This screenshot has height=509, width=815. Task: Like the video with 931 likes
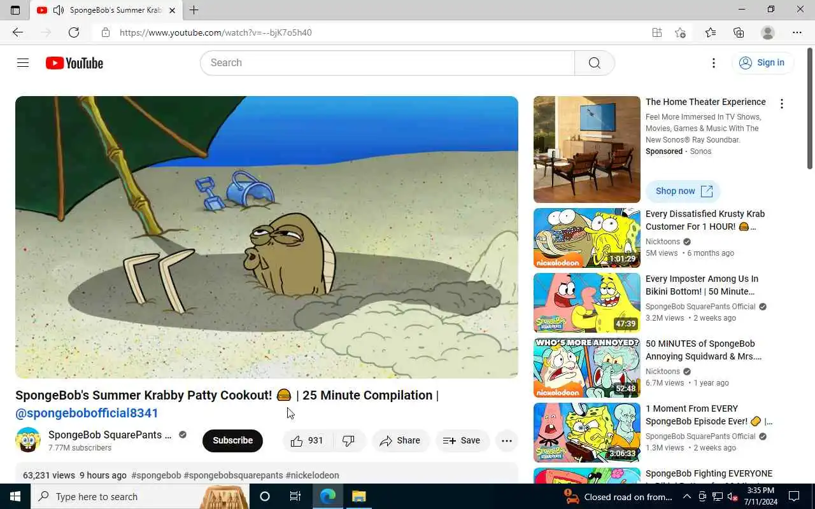[307, 440]
